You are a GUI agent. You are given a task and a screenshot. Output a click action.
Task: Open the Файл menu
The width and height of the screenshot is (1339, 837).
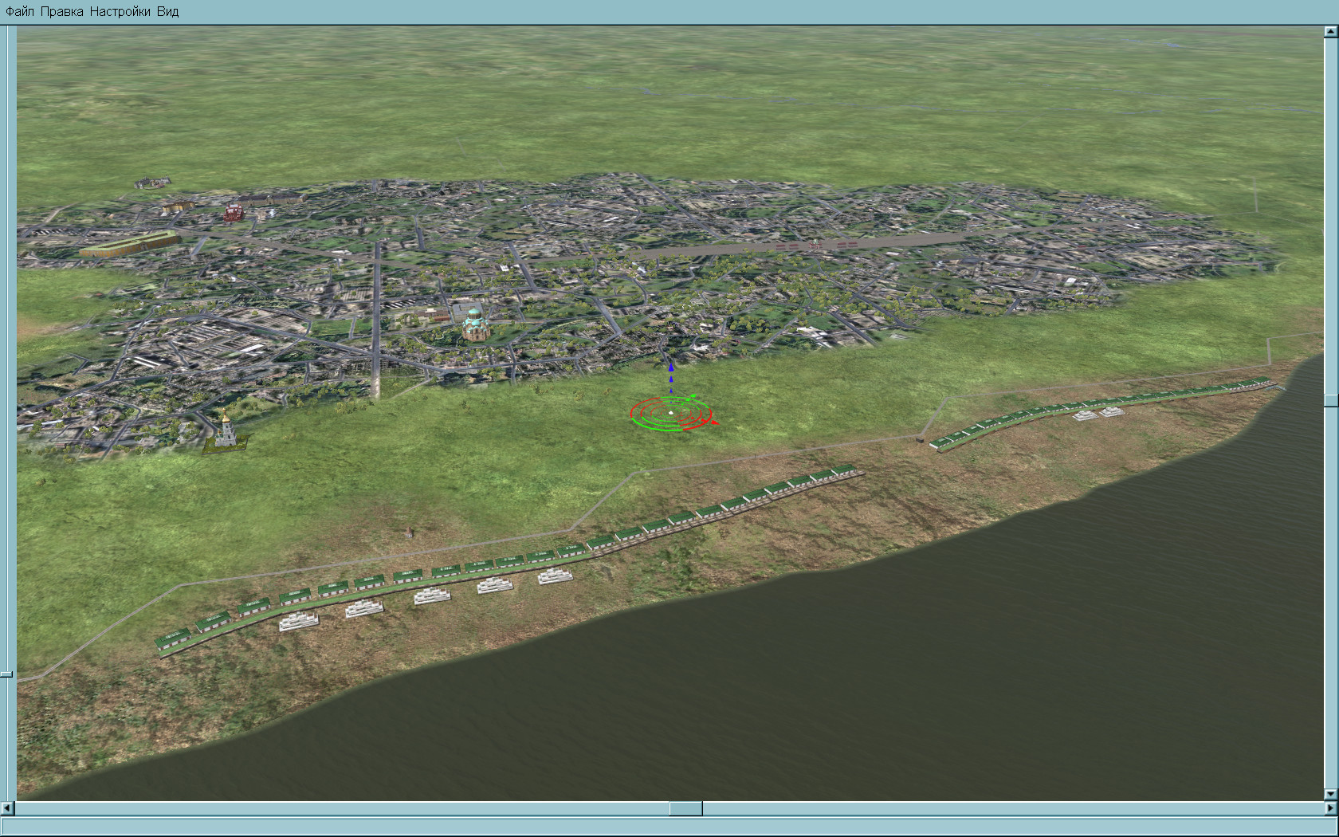pyautogui.click(x=20, y=12)
